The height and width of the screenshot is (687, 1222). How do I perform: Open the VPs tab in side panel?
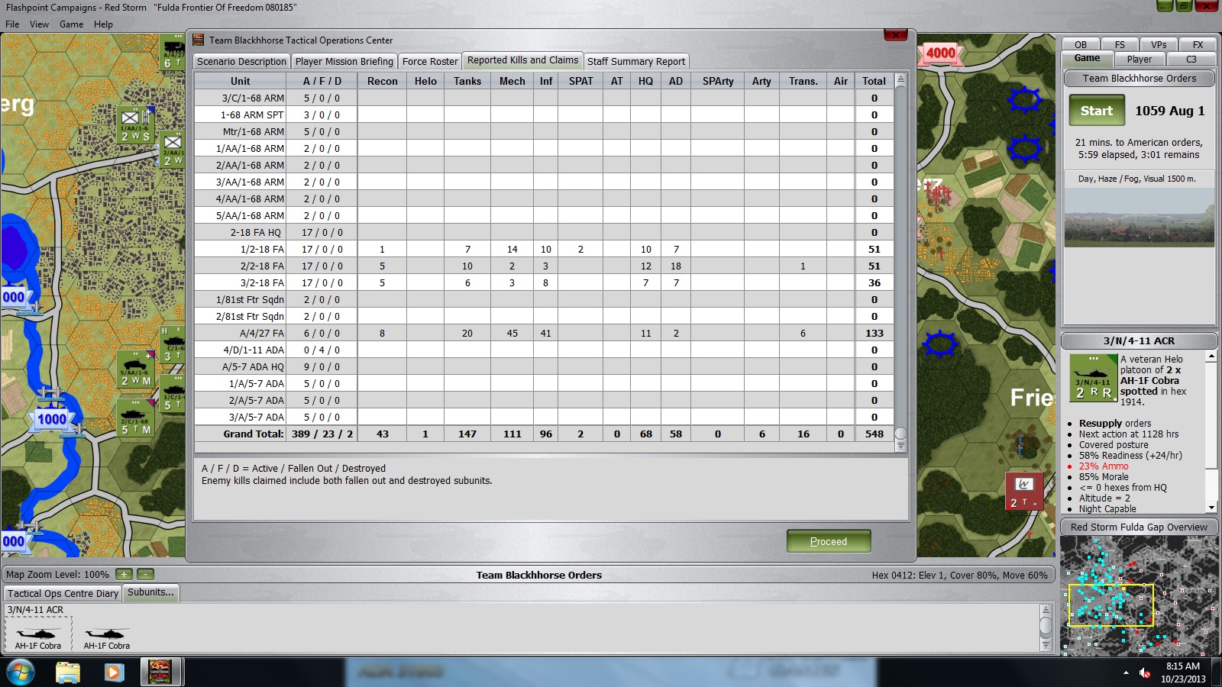pyautogui.click(x=1159, y=44)
